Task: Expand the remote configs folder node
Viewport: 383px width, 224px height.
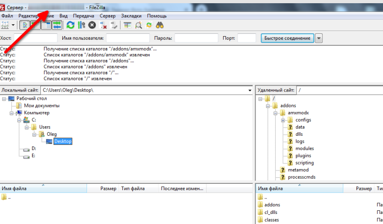Action: (283, 120)
